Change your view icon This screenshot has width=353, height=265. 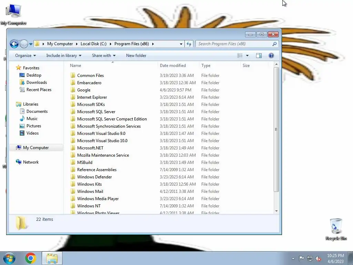tap(240, 56)
